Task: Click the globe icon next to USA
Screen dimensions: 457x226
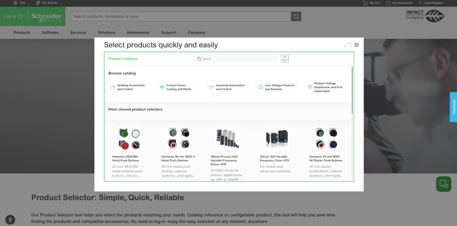Action: click(x=16, y=3)
